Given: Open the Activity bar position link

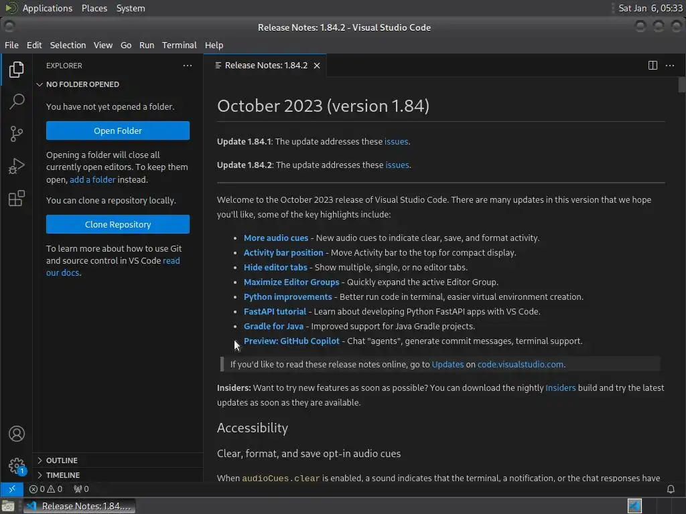Looking at the screenshot, I should tap(283, 252).
